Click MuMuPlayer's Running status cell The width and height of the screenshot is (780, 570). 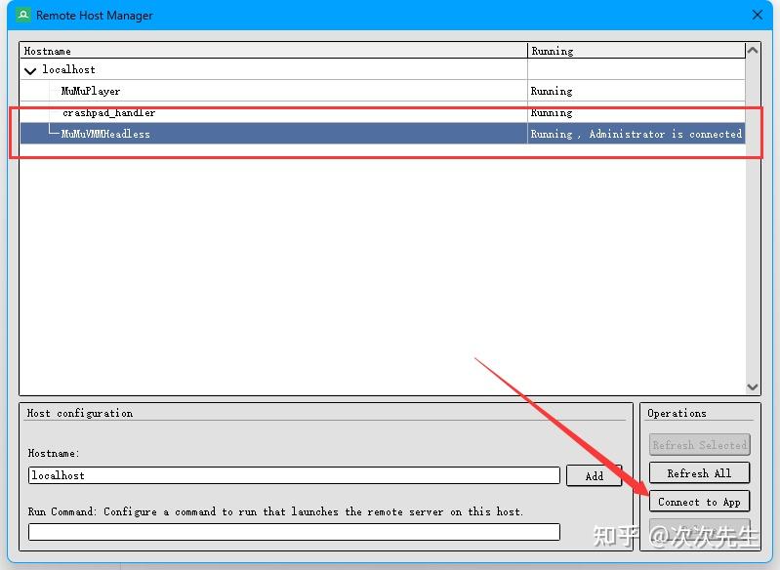pyautogui.click(x=635, y=92)
